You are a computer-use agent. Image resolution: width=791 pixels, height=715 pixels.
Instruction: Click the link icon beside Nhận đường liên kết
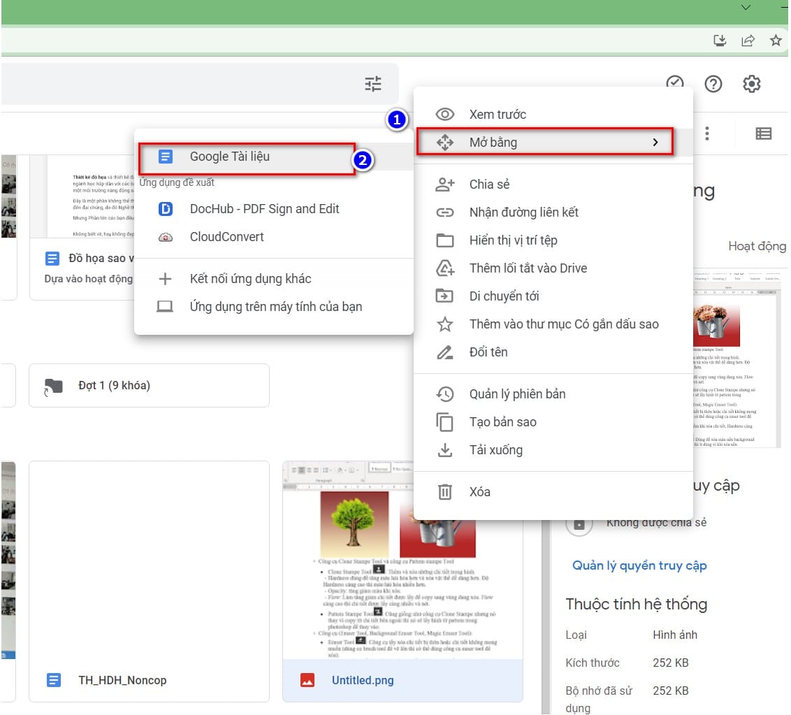pyautogui.click(x=444, y=212)
